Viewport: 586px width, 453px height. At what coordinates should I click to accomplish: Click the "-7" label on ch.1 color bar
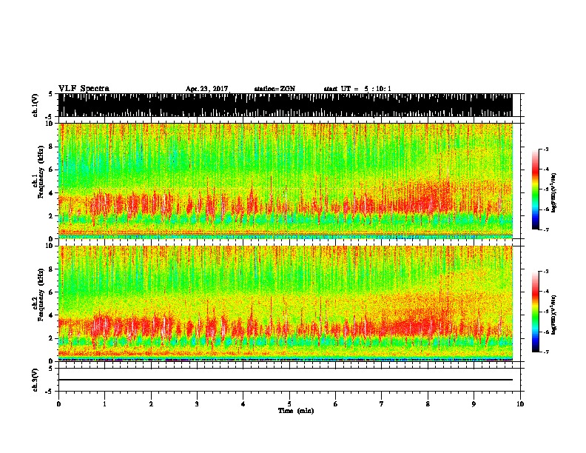pos(546,229)
